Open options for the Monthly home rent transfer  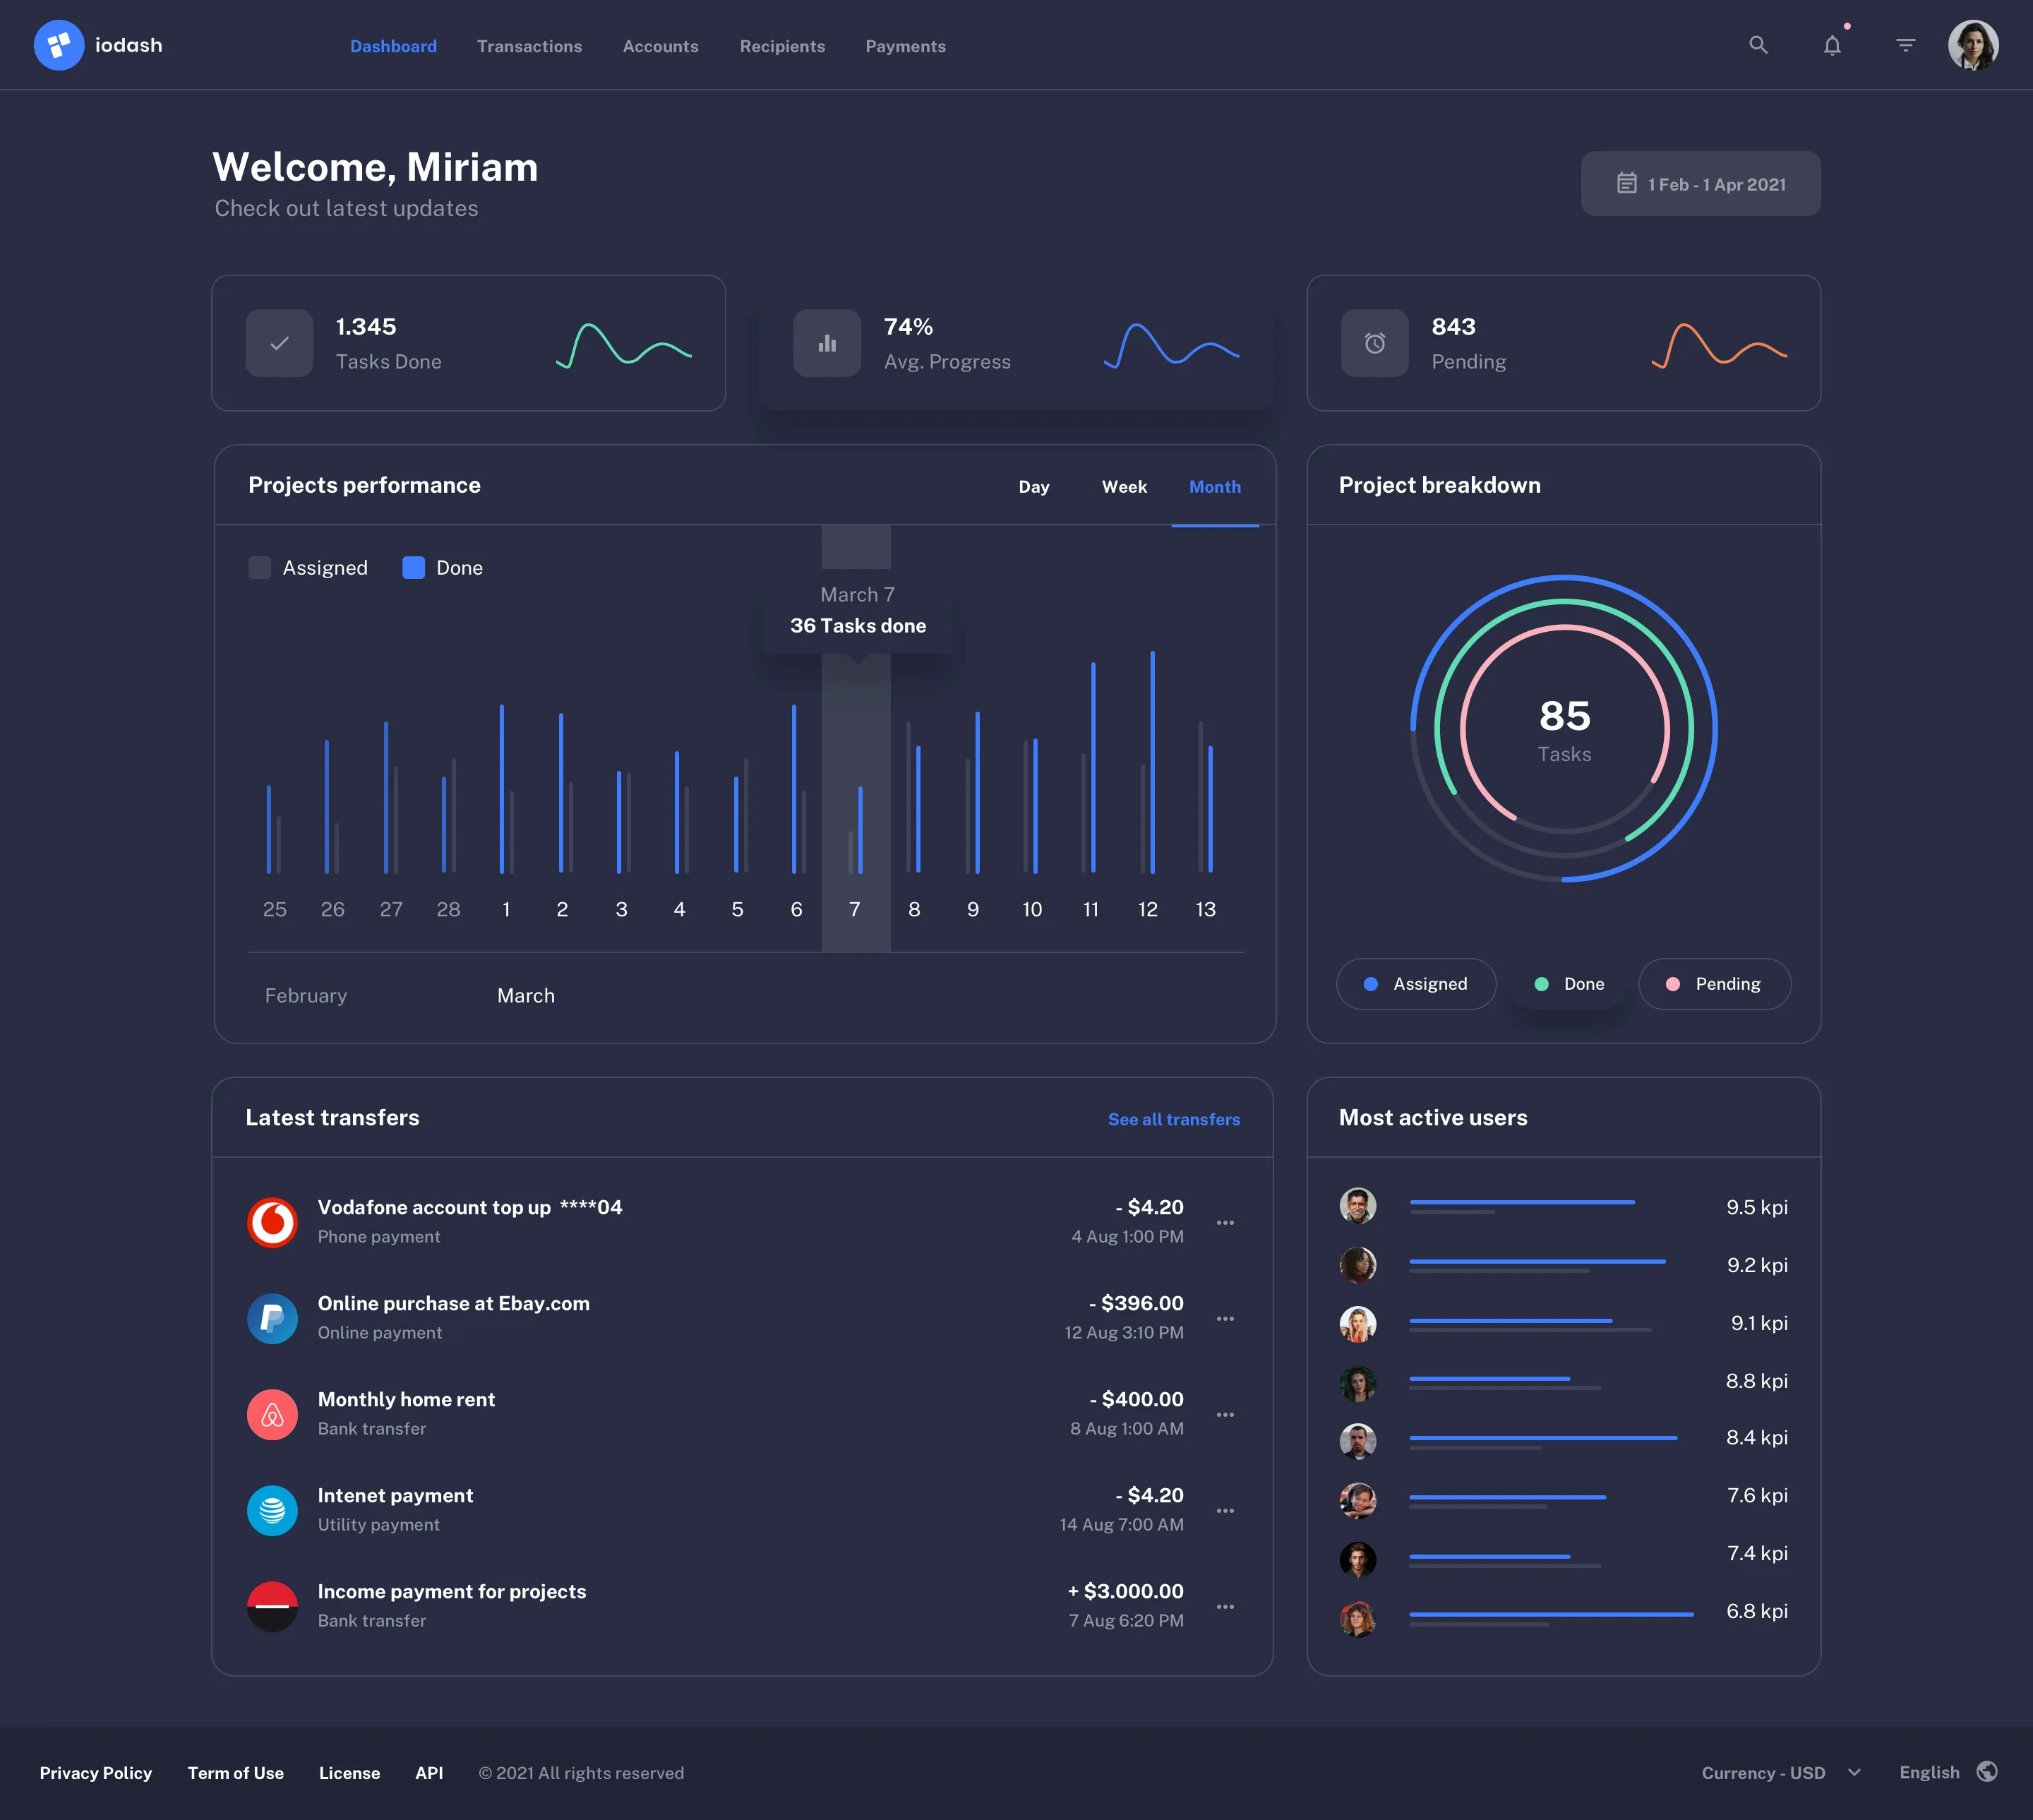1225,1414
